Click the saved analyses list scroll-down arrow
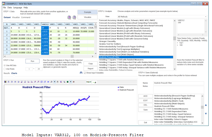Image resolution: width=212 pixels, height=137 pixels. (x=202, y=123)
